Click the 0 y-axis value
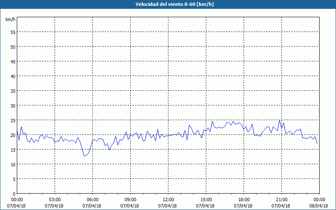 pos(14,194)
